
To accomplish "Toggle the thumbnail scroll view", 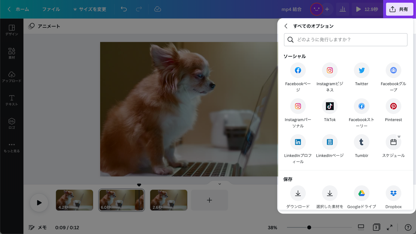I will tap(361, 227).
